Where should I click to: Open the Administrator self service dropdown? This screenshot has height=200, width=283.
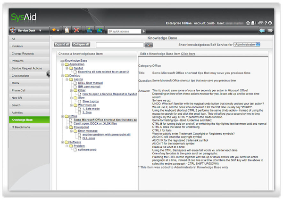pyautogui.click(x=247, y=44)
